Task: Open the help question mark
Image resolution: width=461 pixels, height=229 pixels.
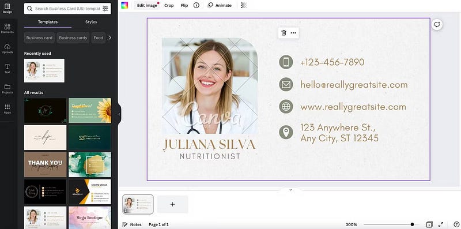Action: [x=456, y=224]
